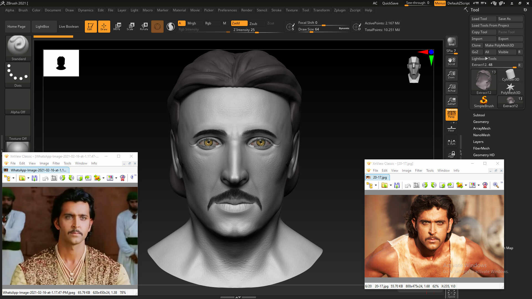Click the BPR render icon
532x299 pixels.
[451, 42]
